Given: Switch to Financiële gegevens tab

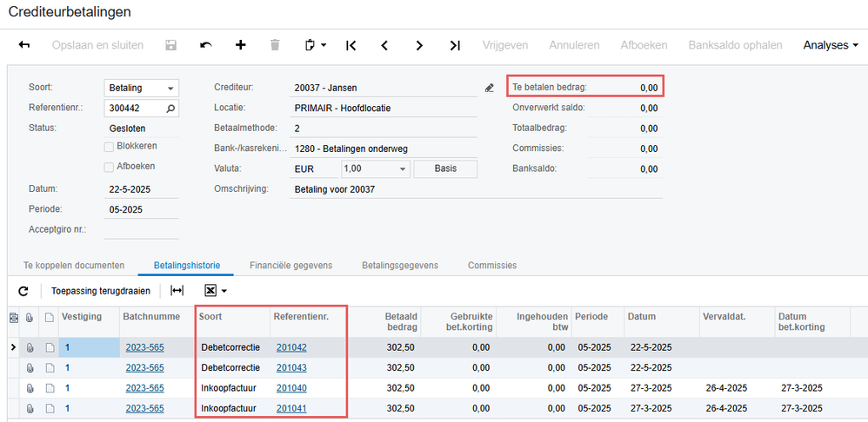Looking at the screenshot, I should point(290,266).
